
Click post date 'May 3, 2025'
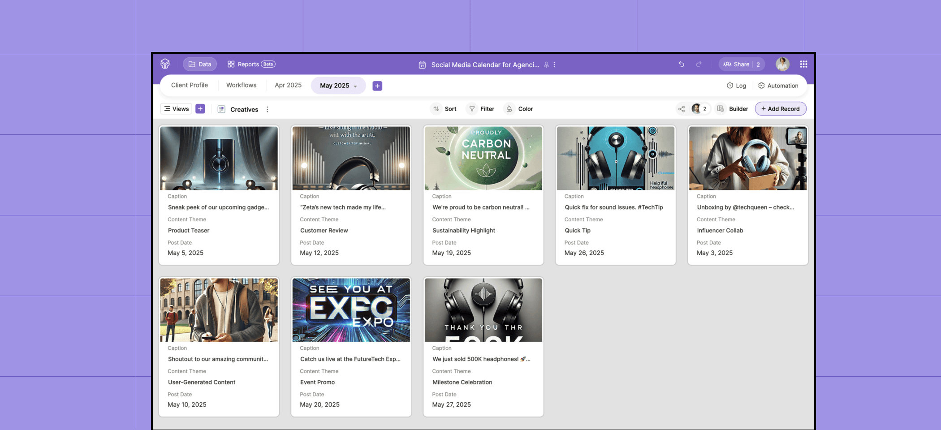715,253
